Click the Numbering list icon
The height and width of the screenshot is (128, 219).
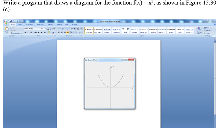tap(63, 29)
